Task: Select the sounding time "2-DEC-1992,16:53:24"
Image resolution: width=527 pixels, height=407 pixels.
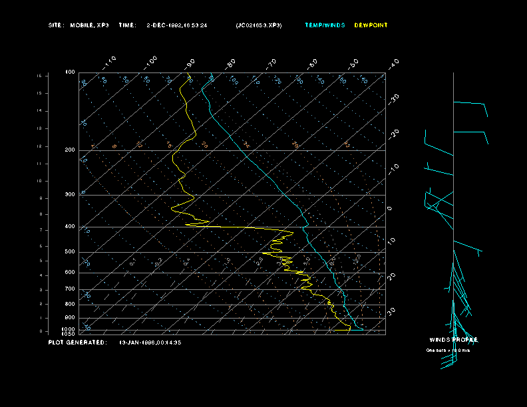Action: point(177,25)
